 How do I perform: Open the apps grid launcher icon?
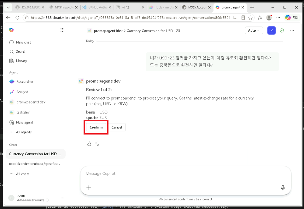tap(62, 30)
